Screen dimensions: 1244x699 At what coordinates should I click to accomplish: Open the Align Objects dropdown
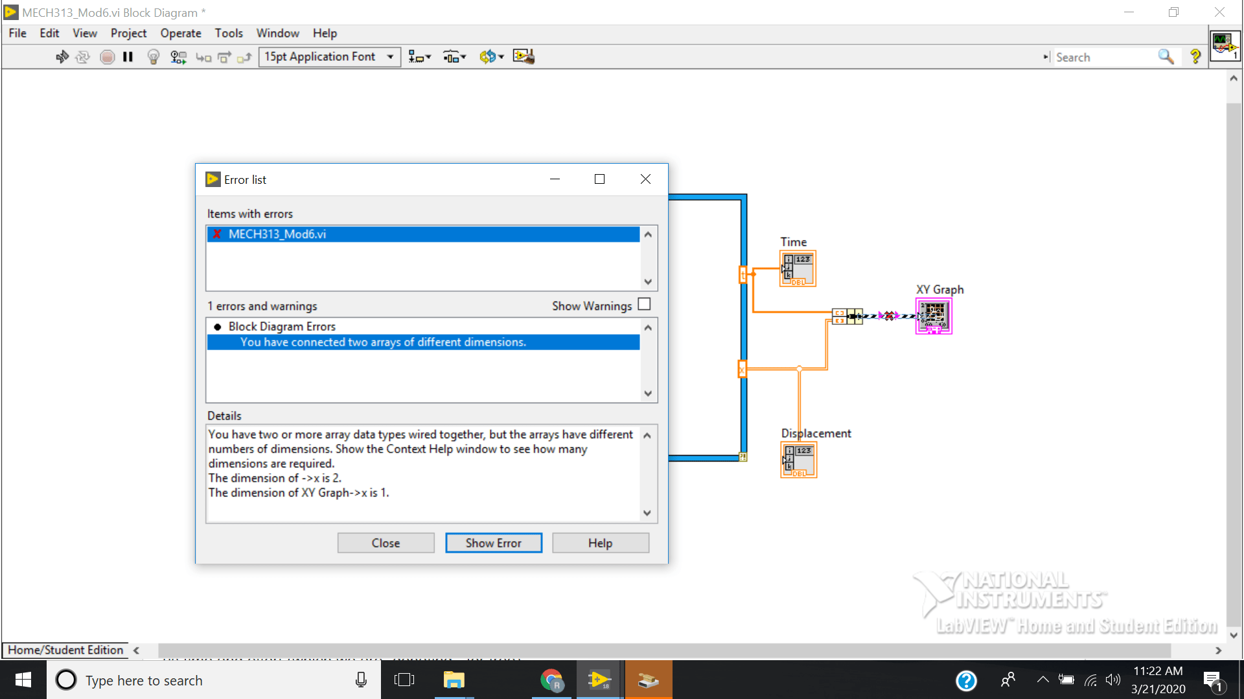pyautogui.click(x=419, y=57)
